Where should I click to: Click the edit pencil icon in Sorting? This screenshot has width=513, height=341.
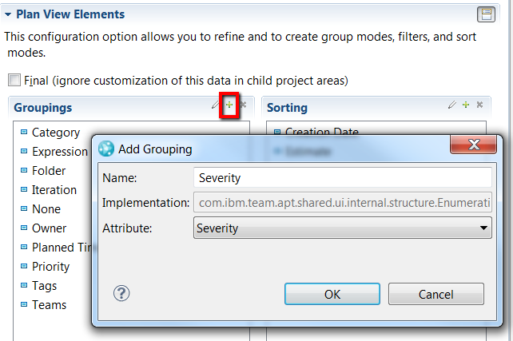[452, 105]
